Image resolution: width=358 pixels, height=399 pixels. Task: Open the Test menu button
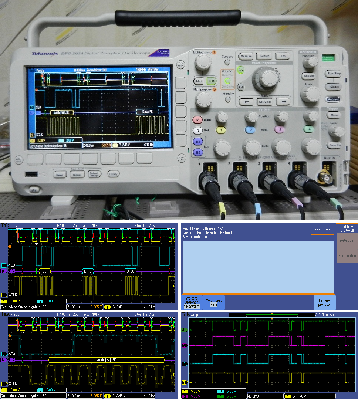click(283, 56)
